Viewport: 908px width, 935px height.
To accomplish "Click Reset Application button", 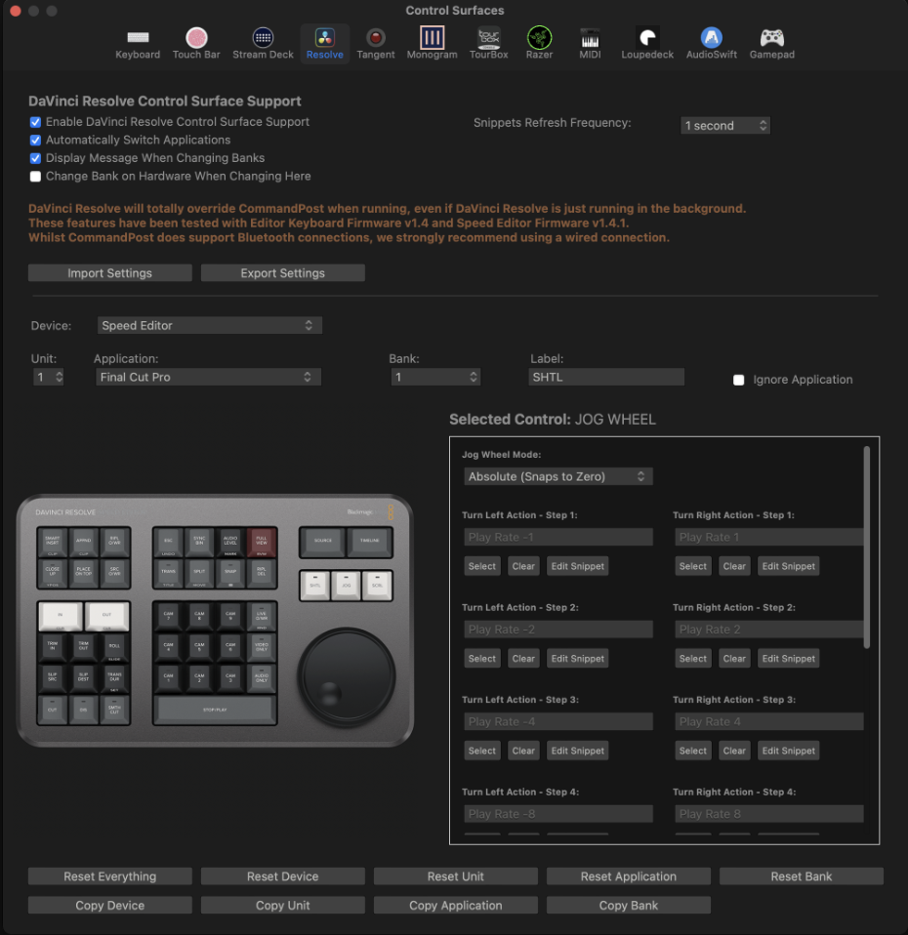I will (x=629, y=876).
